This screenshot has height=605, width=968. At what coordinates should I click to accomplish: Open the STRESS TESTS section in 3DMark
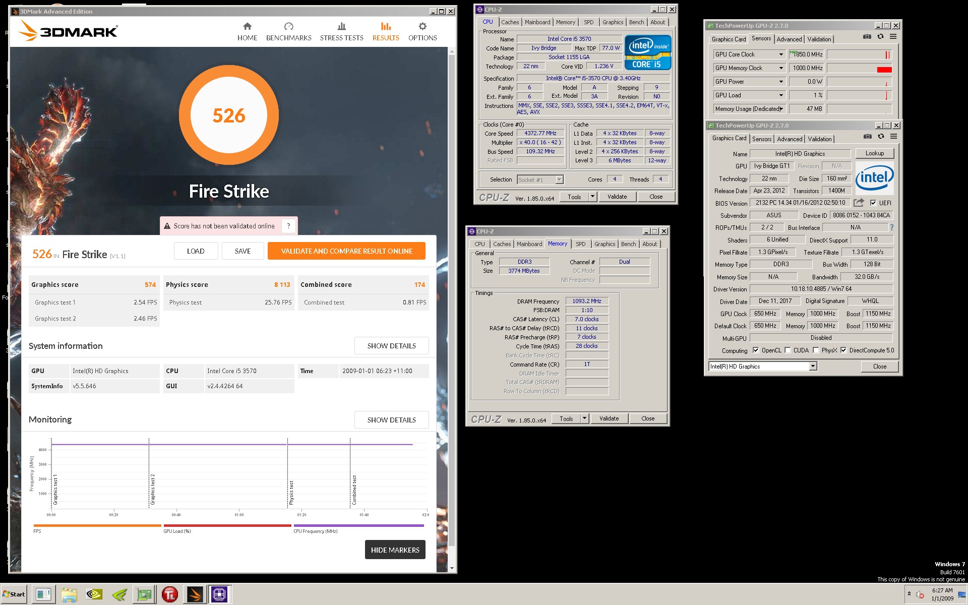pos(341,32)
